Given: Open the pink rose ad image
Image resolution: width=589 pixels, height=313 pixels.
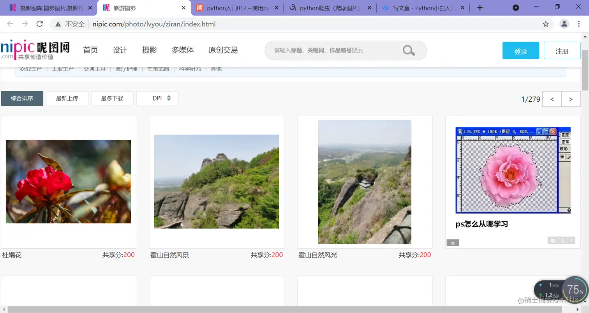Looking at the screenshot, I should click(513, 170).
